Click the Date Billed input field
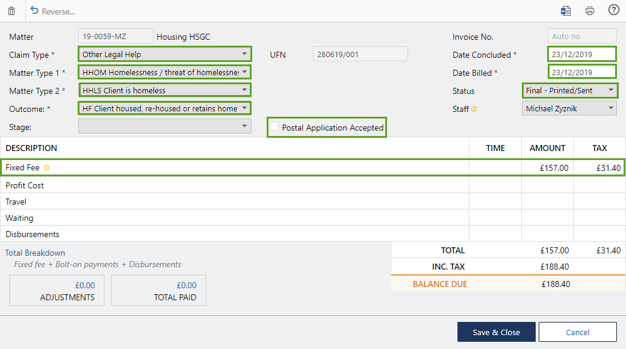This screenshot has height=349, width=626. [581, 72]
